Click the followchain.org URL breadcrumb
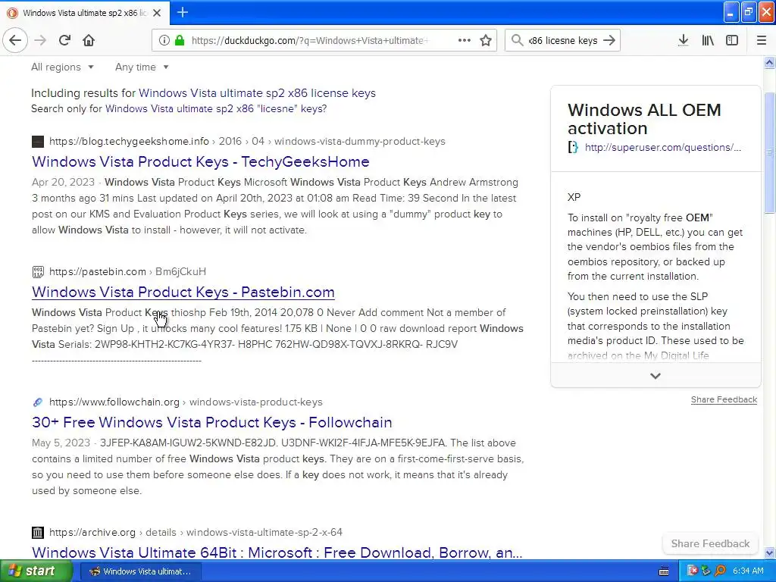Image resolution: width=776 pixels, height=582 pixels. click(x=186, y=402)
